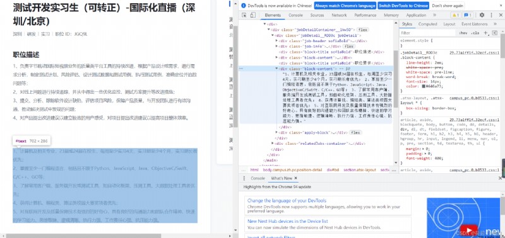Add a new style rule with plus icon
Image resolution: width=505 pixels, height=238 pixels.
point(485,33)
